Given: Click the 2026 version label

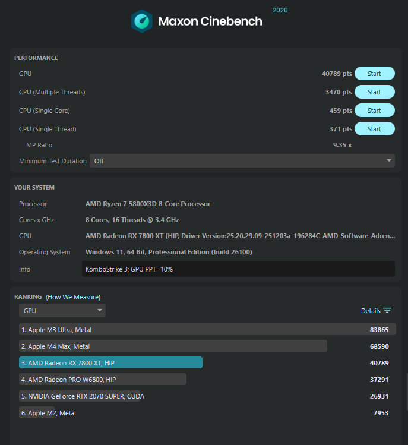Looking at the screenshot, I should tap(280, 10).
